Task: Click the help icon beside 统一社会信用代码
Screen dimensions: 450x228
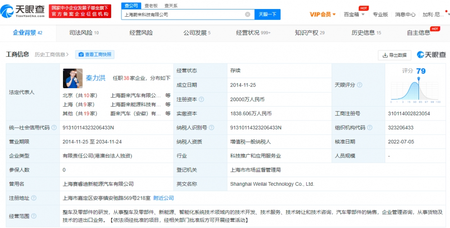Action: coord(54,128)
